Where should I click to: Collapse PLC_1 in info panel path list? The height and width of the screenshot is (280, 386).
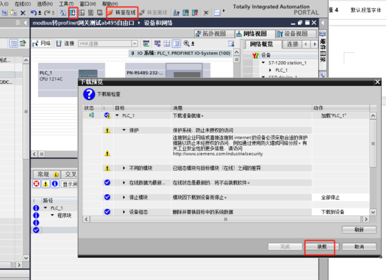tap(45, 208)
